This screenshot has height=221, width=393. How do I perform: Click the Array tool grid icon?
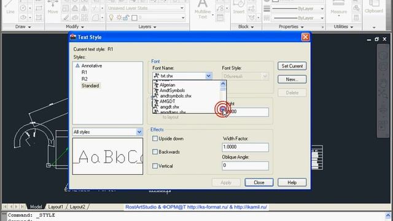coord(85,18)
